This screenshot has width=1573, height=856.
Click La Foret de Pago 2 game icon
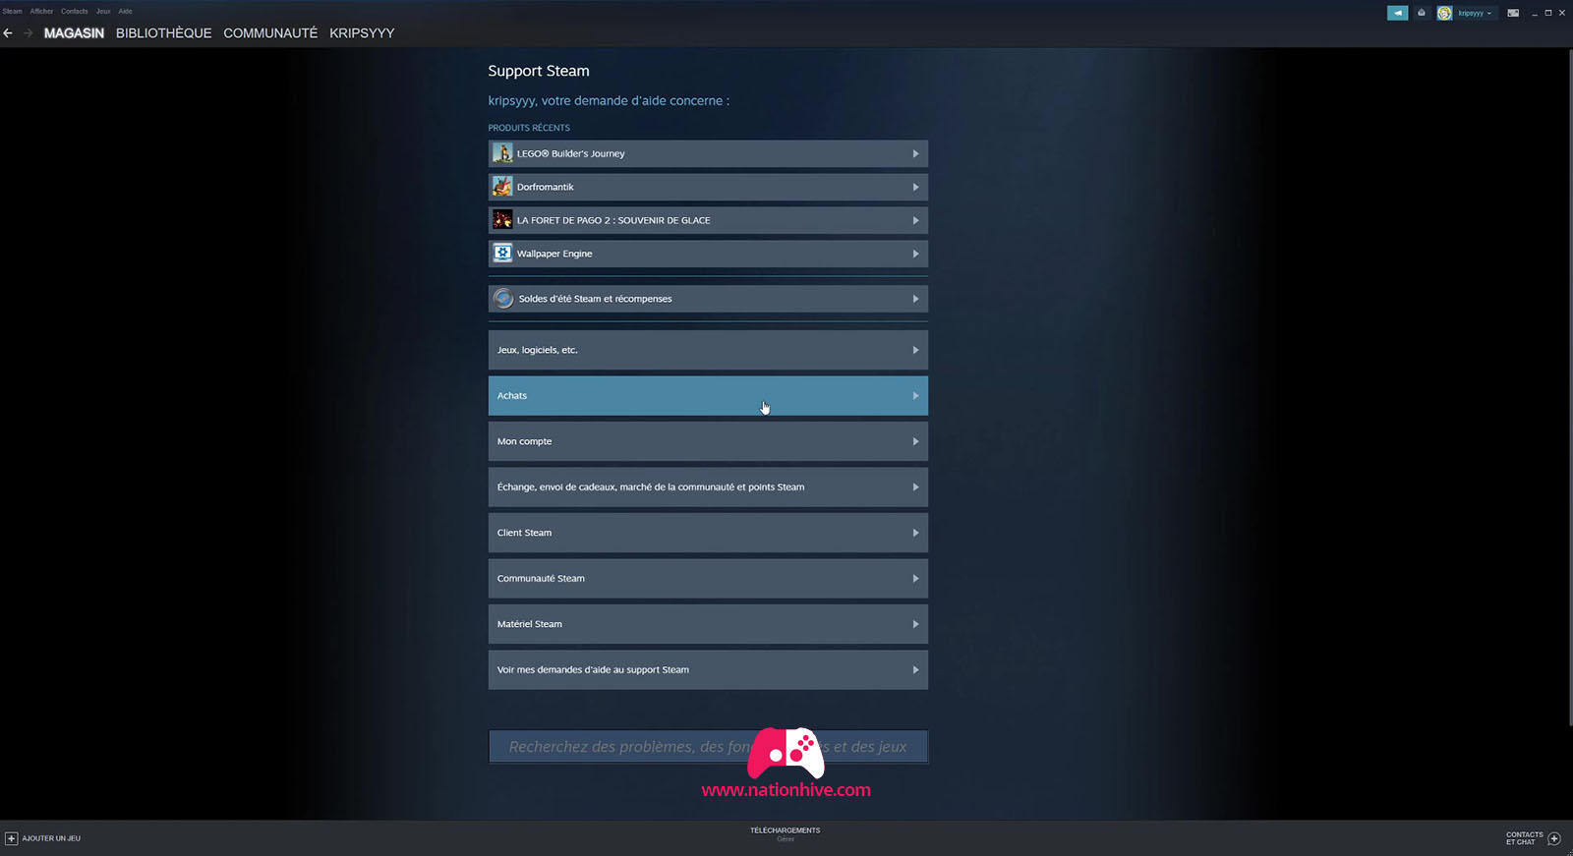[x=502, y=220]
